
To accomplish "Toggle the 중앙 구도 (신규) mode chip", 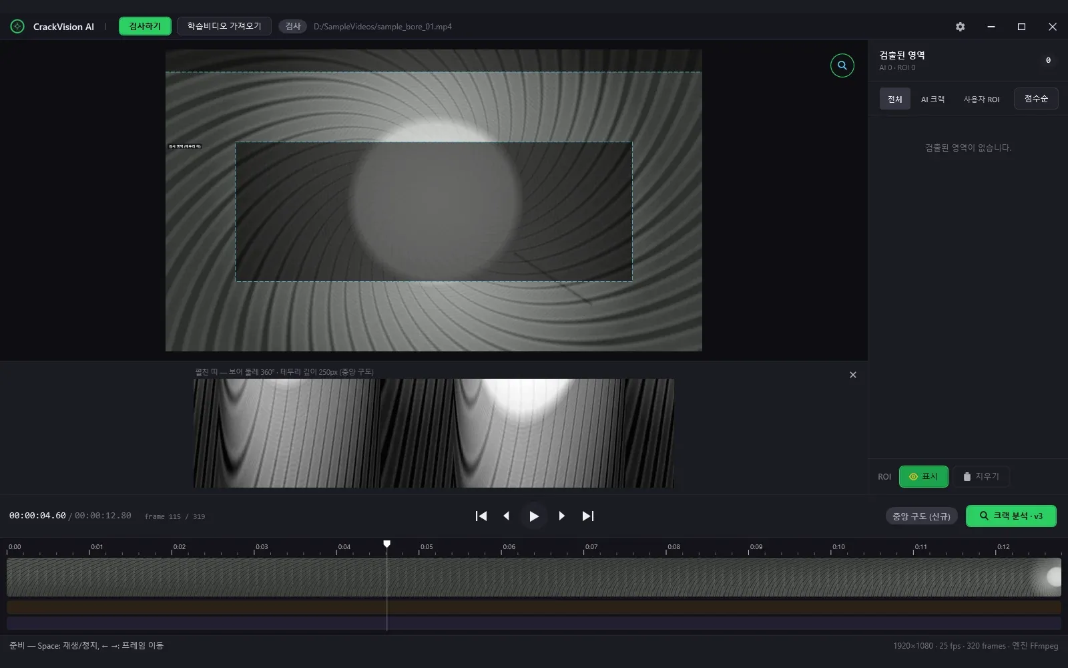I will coord(921,516).
